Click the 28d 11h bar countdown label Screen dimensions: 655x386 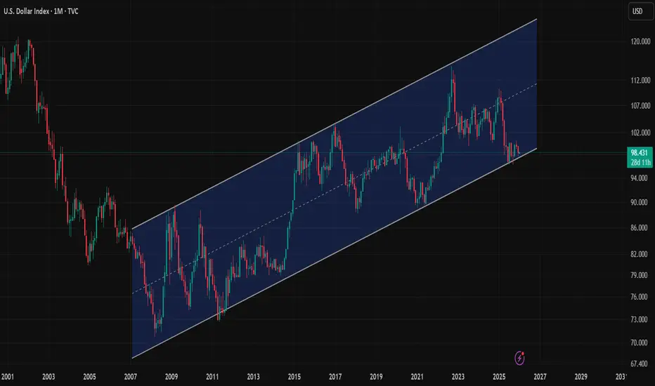pos(639,162)
